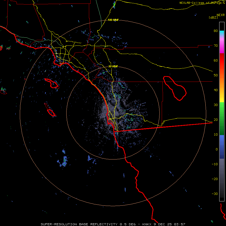Click the "50 NMI" range ring label
Screen dimensions: 226x226
(113, 67)
